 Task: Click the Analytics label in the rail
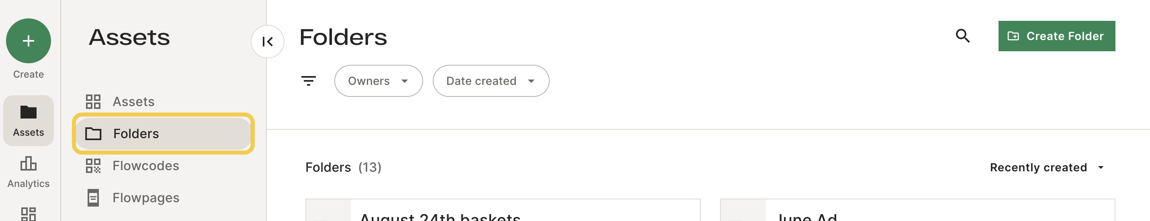tap(28, 184)
